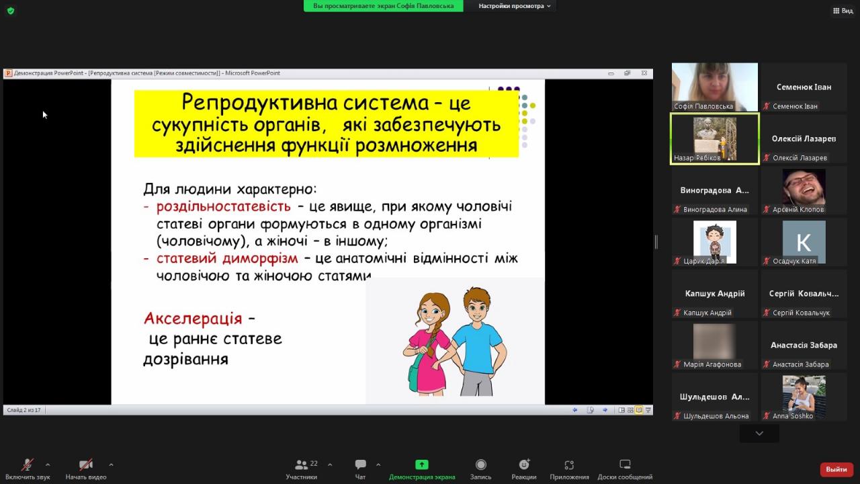The height and width of the screenshot is (484, 860).
Task: Open Настройки просмотра view settings menu
Action: 515,6
